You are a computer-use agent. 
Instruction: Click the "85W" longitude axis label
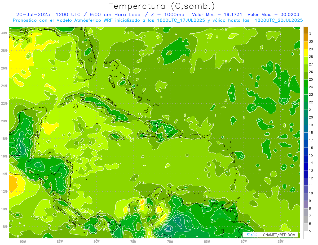pyautogui.click(x=60, y=242)
